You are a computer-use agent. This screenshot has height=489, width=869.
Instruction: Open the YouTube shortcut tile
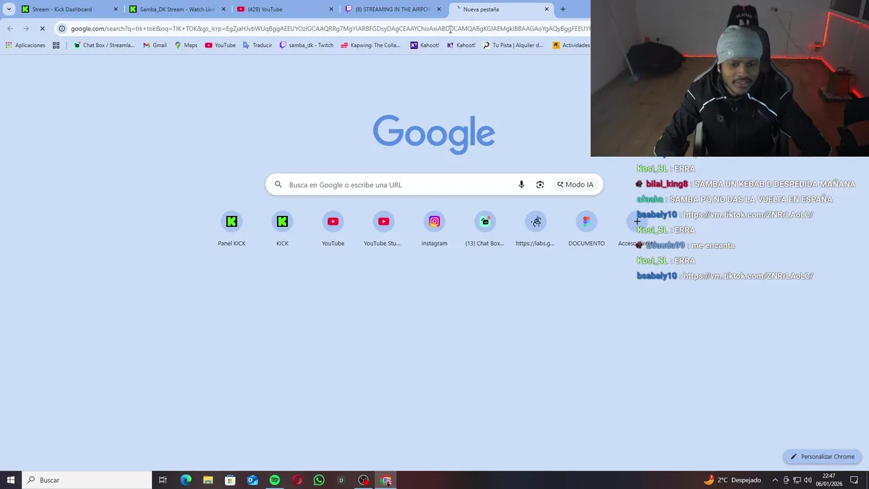tap(333, 229)
